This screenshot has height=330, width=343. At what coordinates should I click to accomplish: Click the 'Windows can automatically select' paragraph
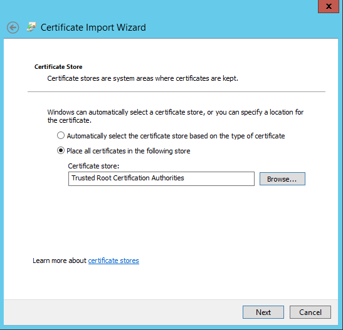click(176, 116)
